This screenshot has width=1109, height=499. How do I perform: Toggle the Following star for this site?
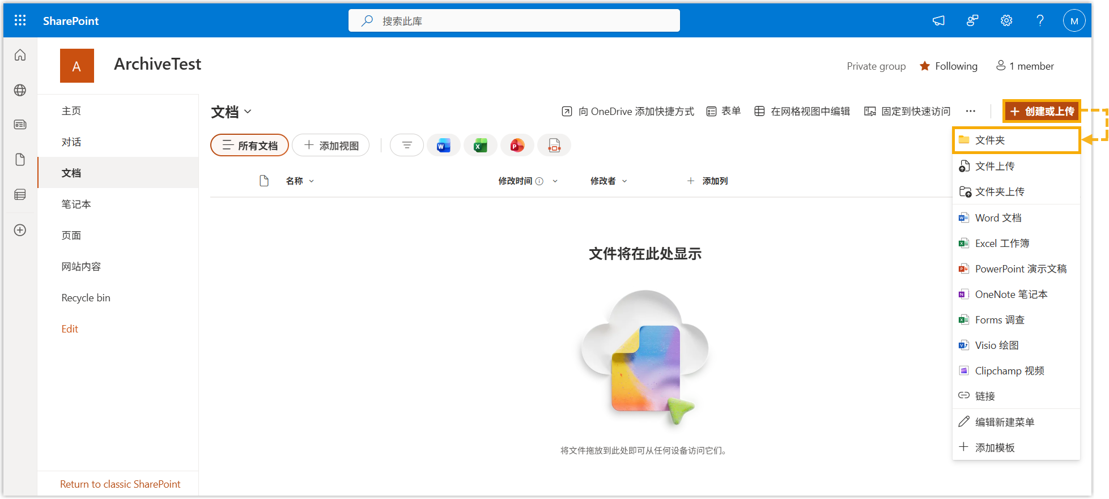[x=948, y=66]
